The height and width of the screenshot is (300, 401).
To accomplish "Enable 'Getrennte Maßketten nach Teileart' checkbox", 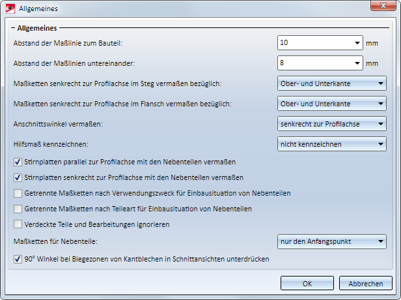I will point(18,209).
